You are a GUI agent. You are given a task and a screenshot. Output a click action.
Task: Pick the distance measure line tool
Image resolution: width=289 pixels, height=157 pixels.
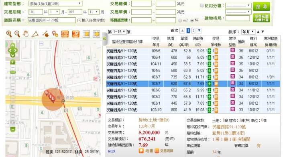(45, 34)
